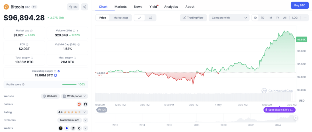This screenshot has width=312, height=132.
Task: Open the TradingView button
Action: pos(193,18)
